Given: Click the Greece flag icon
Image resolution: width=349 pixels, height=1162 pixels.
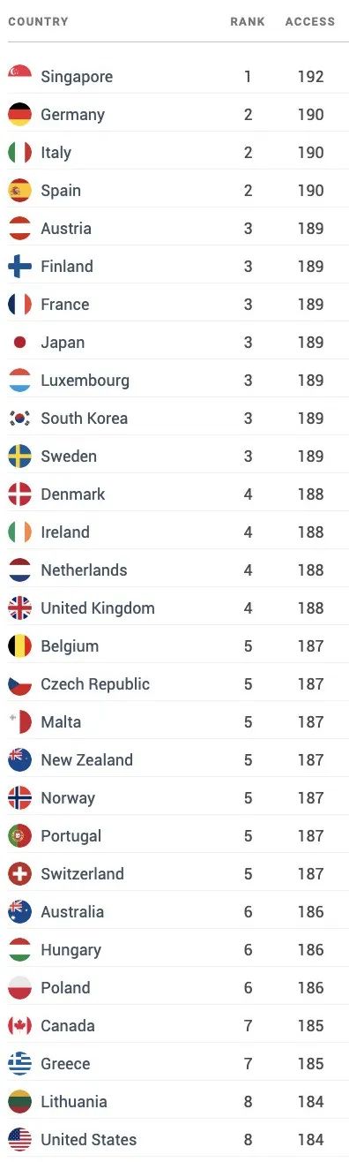Looking at the screenshot, I should 19,1064.
